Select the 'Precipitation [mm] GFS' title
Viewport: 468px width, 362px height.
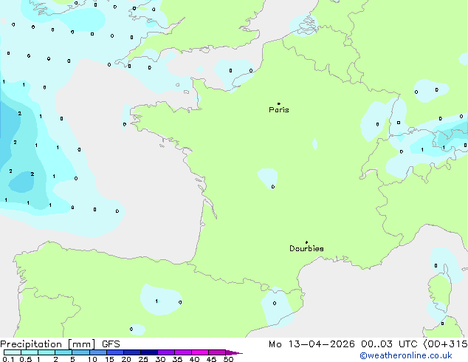(x=60, y=344)
